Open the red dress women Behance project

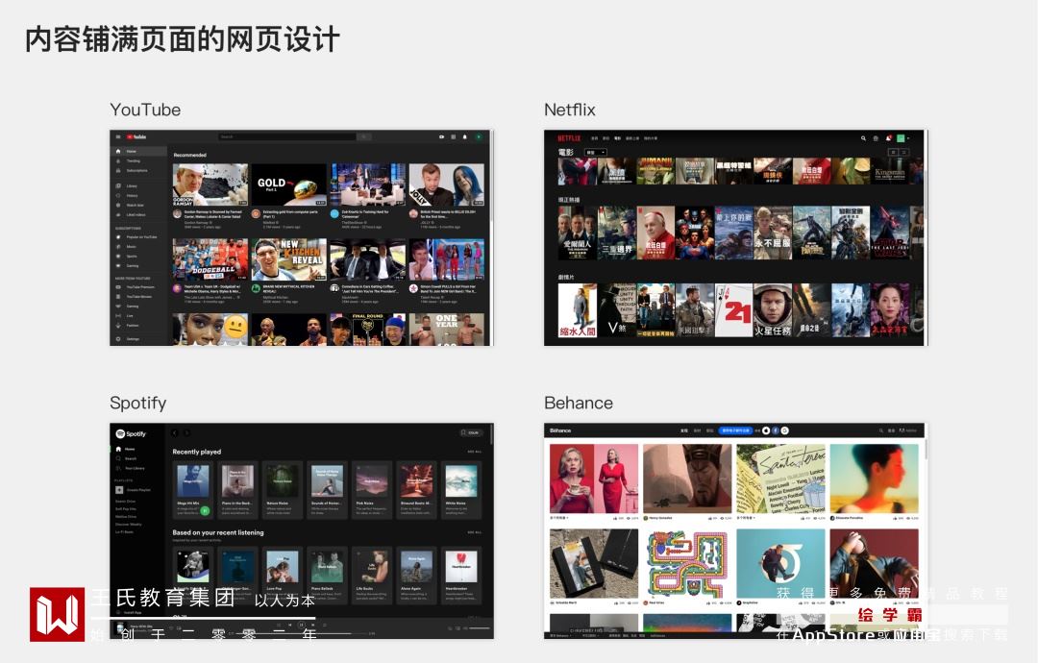(594, 479)
